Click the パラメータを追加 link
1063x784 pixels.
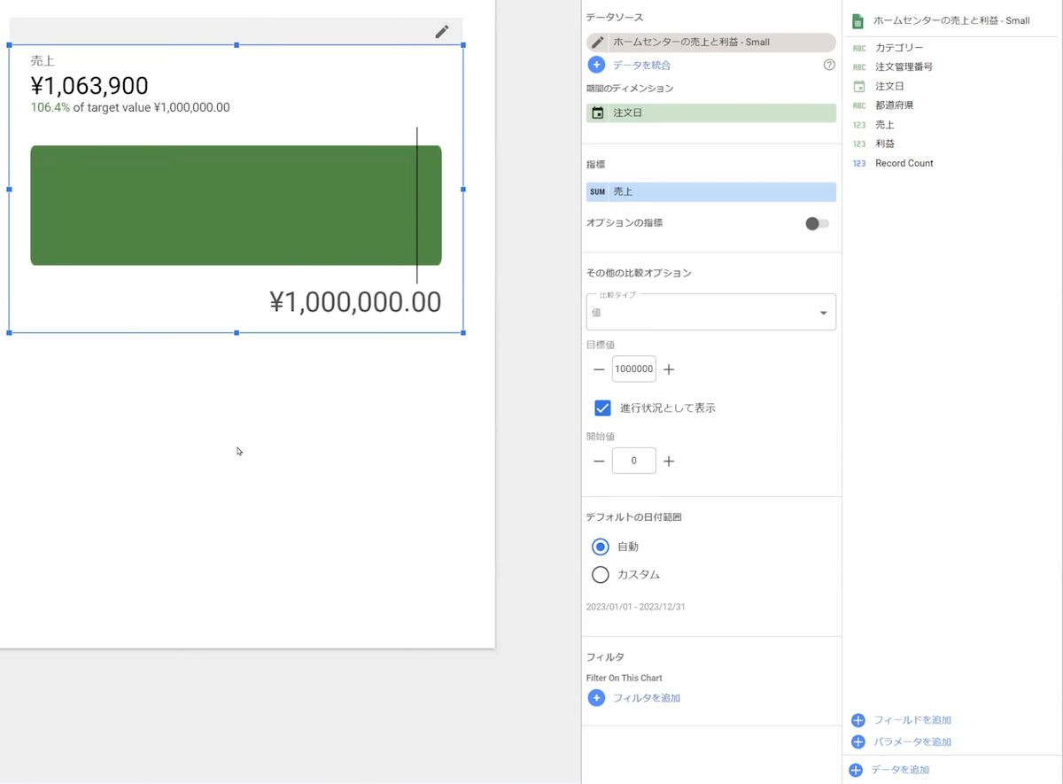[x=912, y=742]
